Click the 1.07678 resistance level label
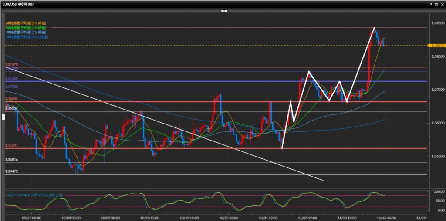This screenshot has height=221, width=446. (11, 64)
